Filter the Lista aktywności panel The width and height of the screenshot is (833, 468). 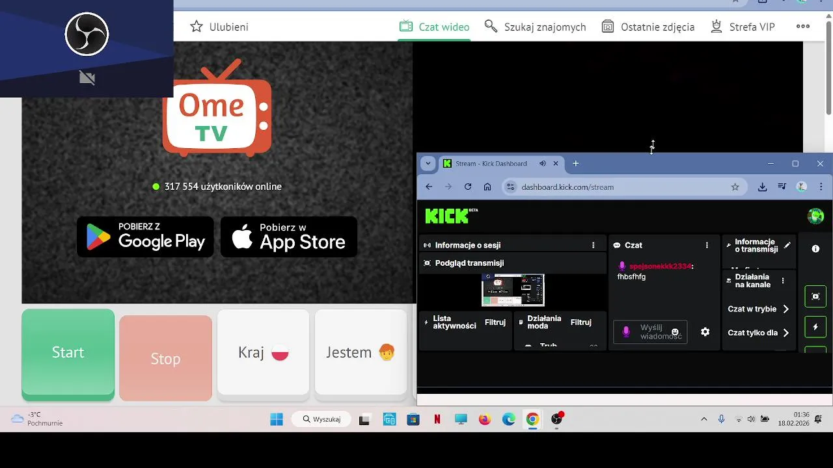495,322
